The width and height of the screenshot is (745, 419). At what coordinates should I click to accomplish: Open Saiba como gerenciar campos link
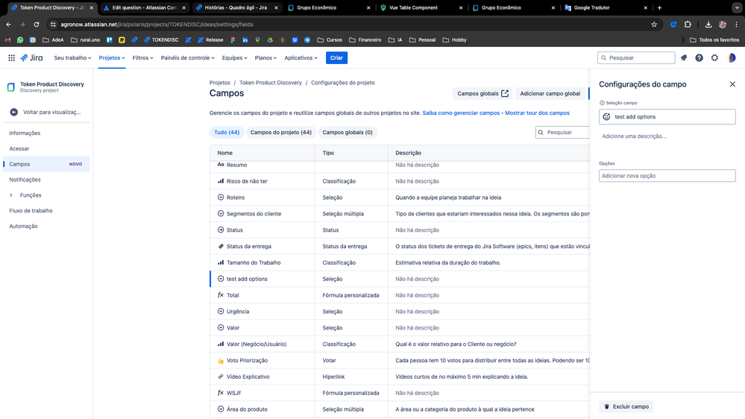(x=461, y=113)
